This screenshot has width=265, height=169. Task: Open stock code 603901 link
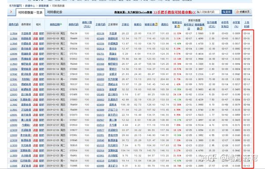pos(100,156)
